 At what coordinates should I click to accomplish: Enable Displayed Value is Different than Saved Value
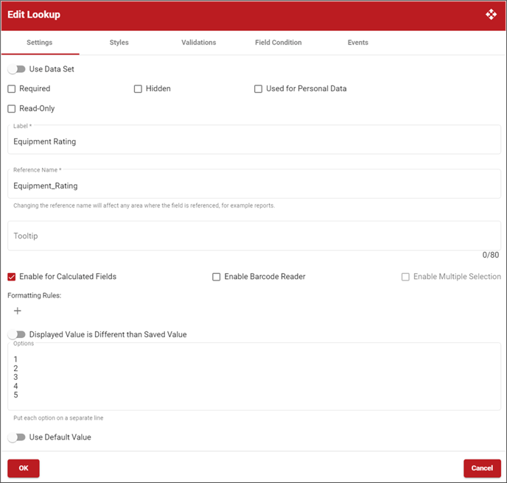(x=16, y=334)
